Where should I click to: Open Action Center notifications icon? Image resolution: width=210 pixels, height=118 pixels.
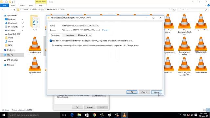196,115
